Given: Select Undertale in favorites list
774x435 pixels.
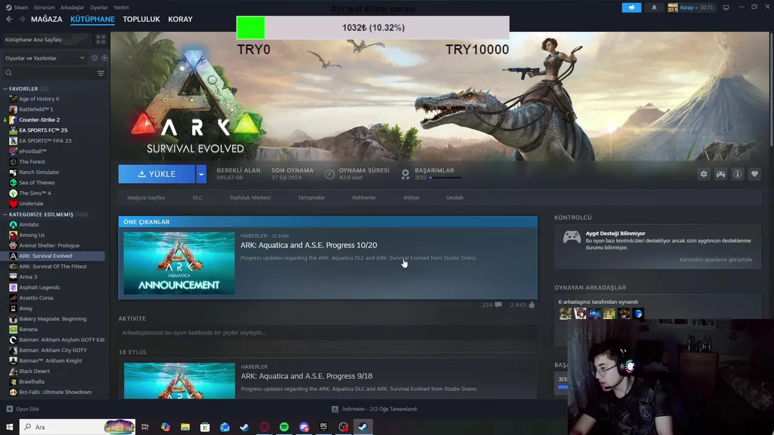Looking at the screenshot, I should tap(31, 204).
